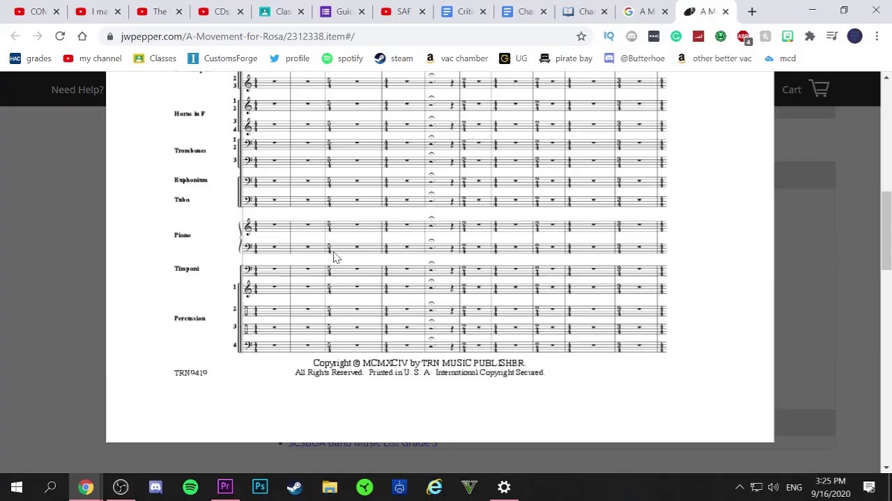Open Premiere Pro from the taskbar
This screenshot has width=892, height=501.
click(225, 487)
